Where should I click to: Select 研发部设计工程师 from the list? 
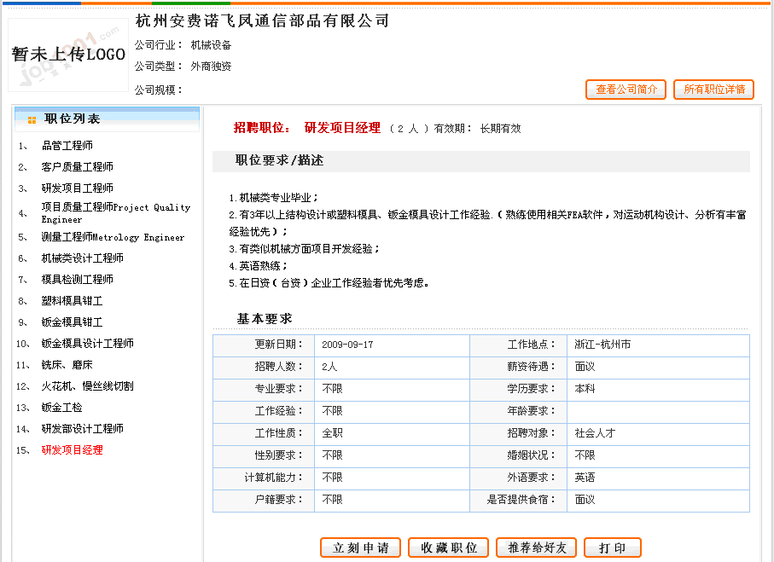pyautogui.click(x=83, y=429)
